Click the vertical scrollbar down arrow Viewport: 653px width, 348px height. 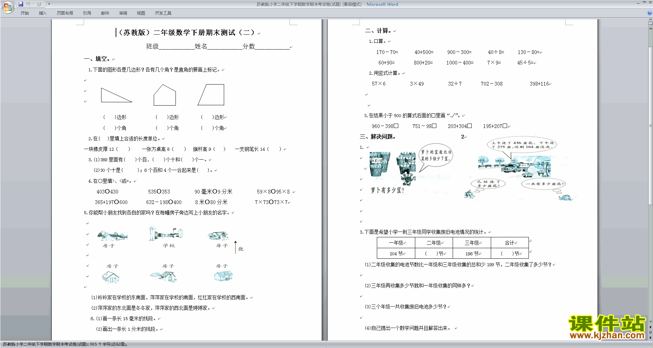click(651, 322)
